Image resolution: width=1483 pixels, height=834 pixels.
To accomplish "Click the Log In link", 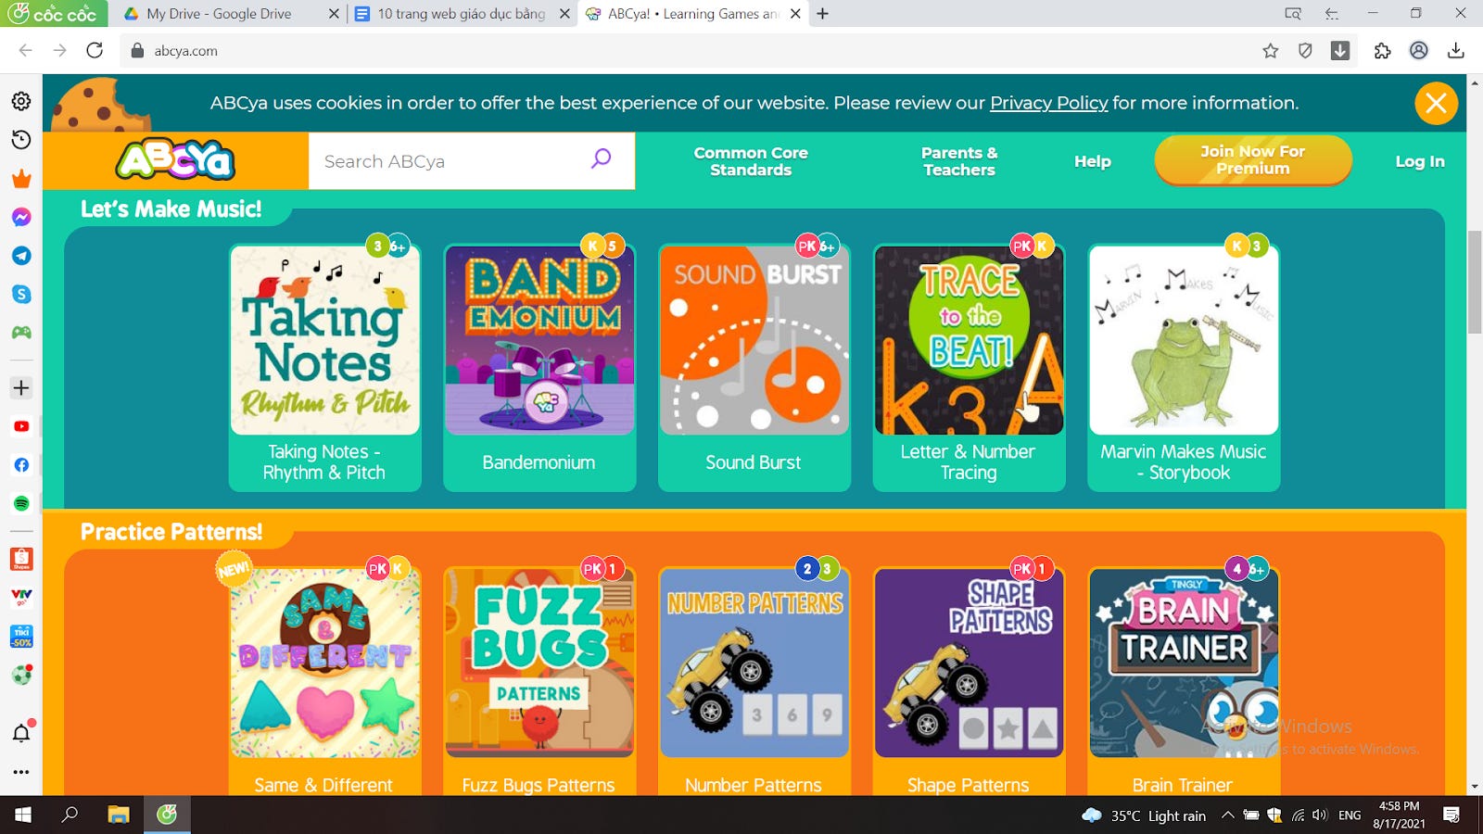I will pos(1419,161).
